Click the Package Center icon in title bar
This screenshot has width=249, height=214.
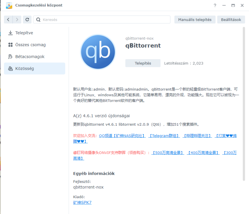[9, 5]
